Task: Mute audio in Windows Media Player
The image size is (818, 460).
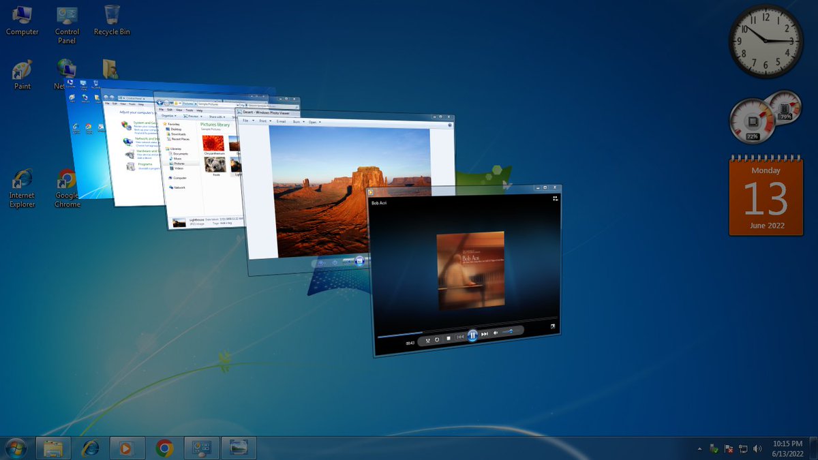Action: [x=496, y=332]
